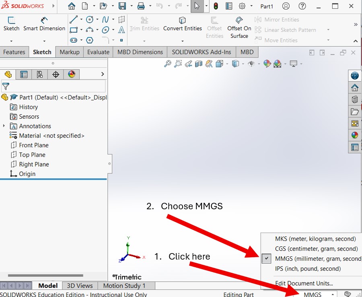Click the Print icon
The height and width of the screenshot is (297, 362).
pyautogui.click(x=141, y=6)
